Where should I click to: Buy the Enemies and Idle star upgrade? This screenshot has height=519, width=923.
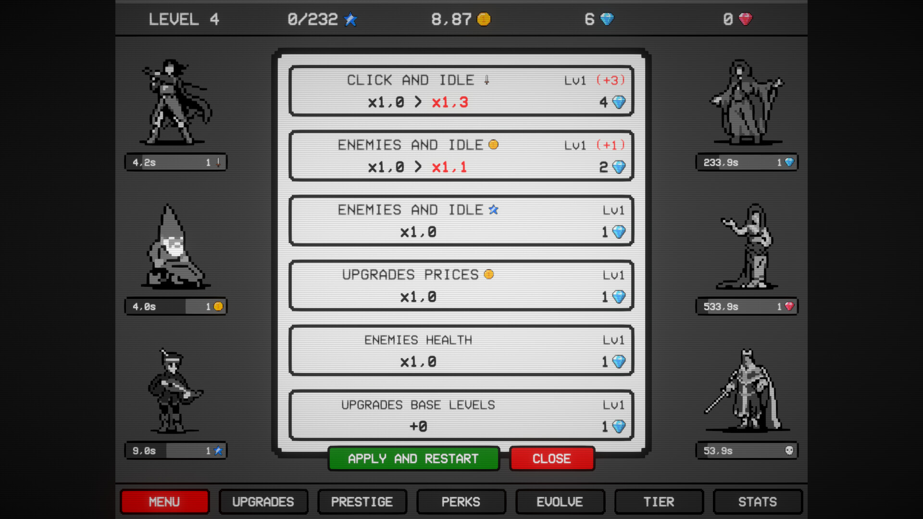pyautogui.click(x=461, y=221)
